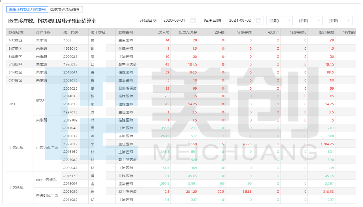
Task: Click employee code 2010041
Action: (70, 72)
